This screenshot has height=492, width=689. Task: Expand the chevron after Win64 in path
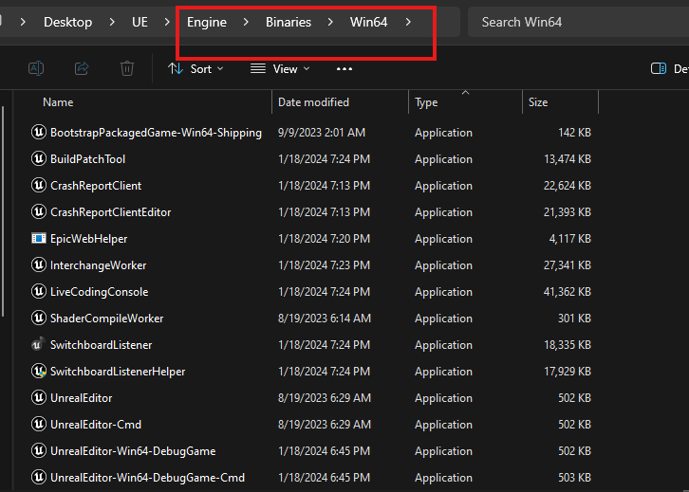coord(408,22)
